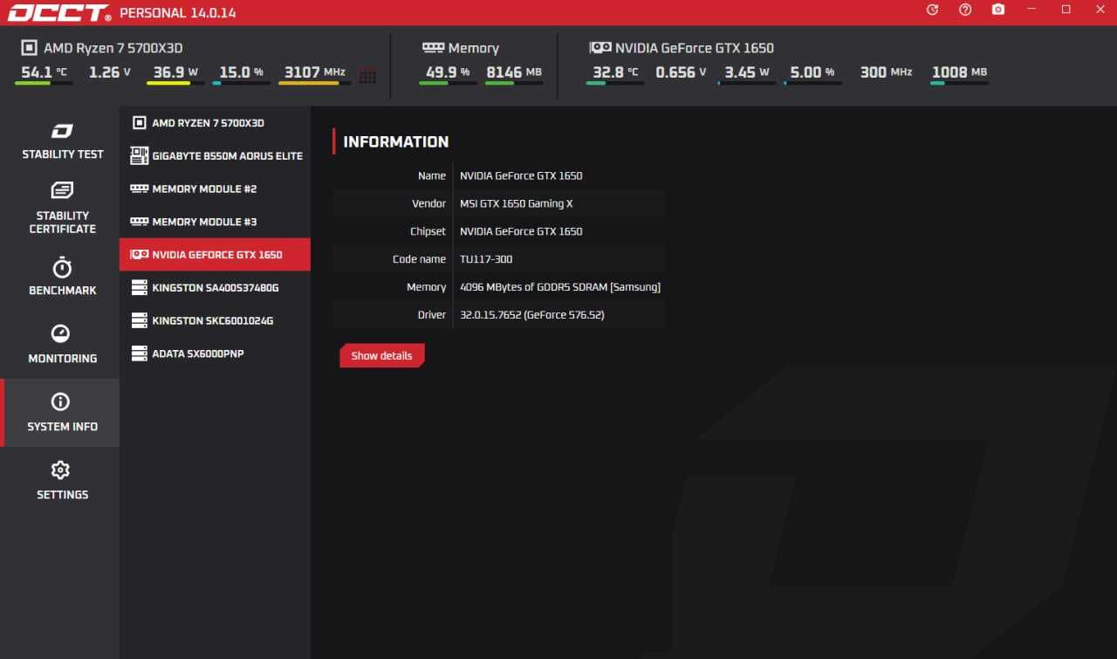This screenshot has width=1117, height=659.
Task: Click the GPU memory 1008 MB reading
Action: pos(959,72)
